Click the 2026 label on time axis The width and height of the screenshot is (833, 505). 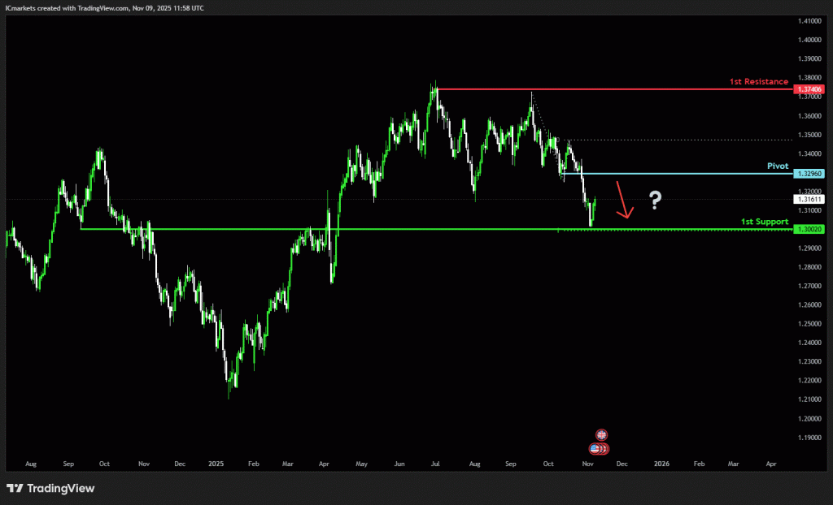point(661,464)
